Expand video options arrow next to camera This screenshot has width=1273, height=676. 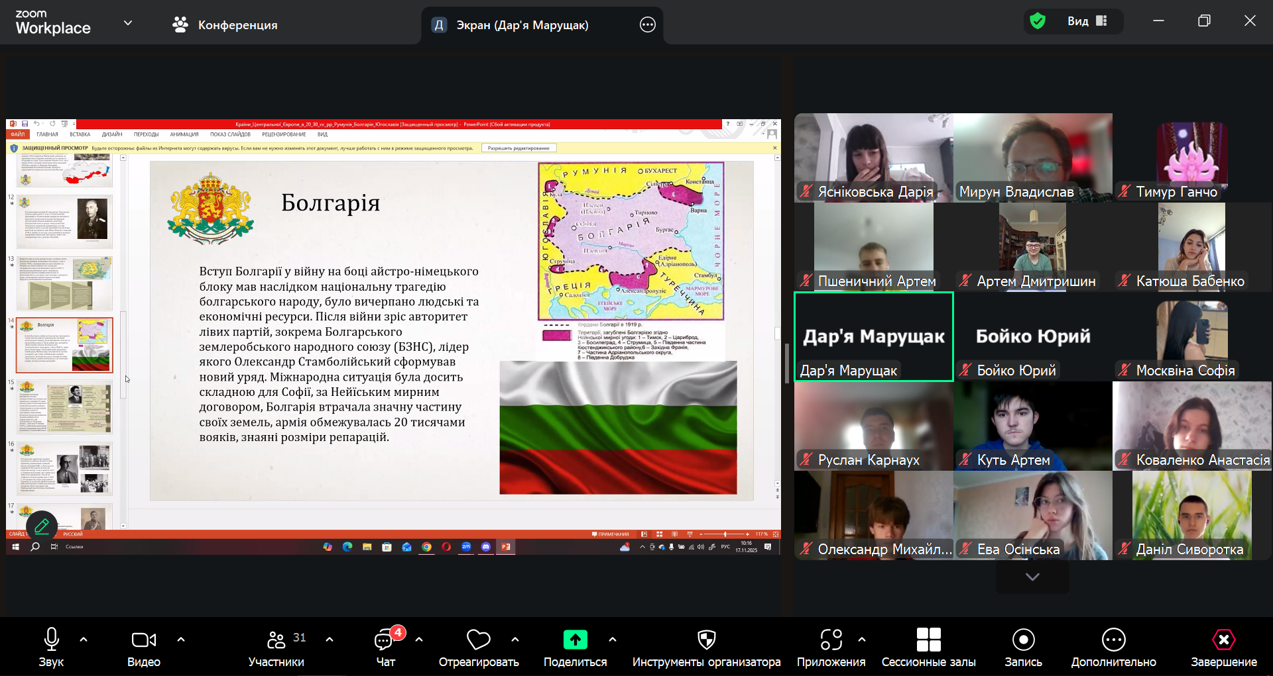pyautogui.click(x=181, y=640)
